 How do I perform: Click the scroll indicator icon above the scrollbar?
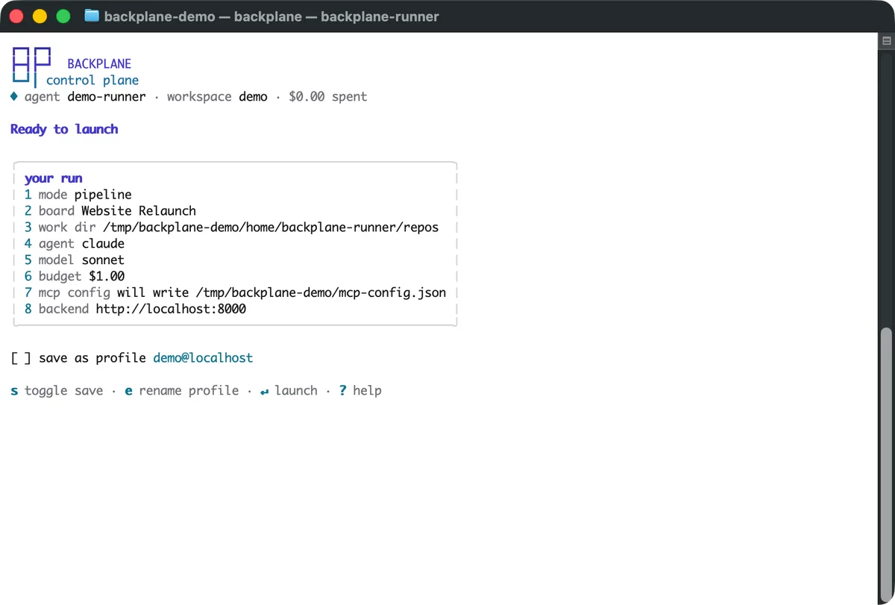887,42
